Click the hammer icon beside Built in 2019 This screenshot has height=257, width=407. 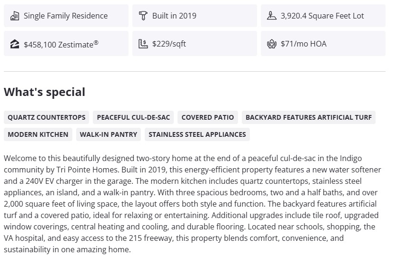point(143,16)
